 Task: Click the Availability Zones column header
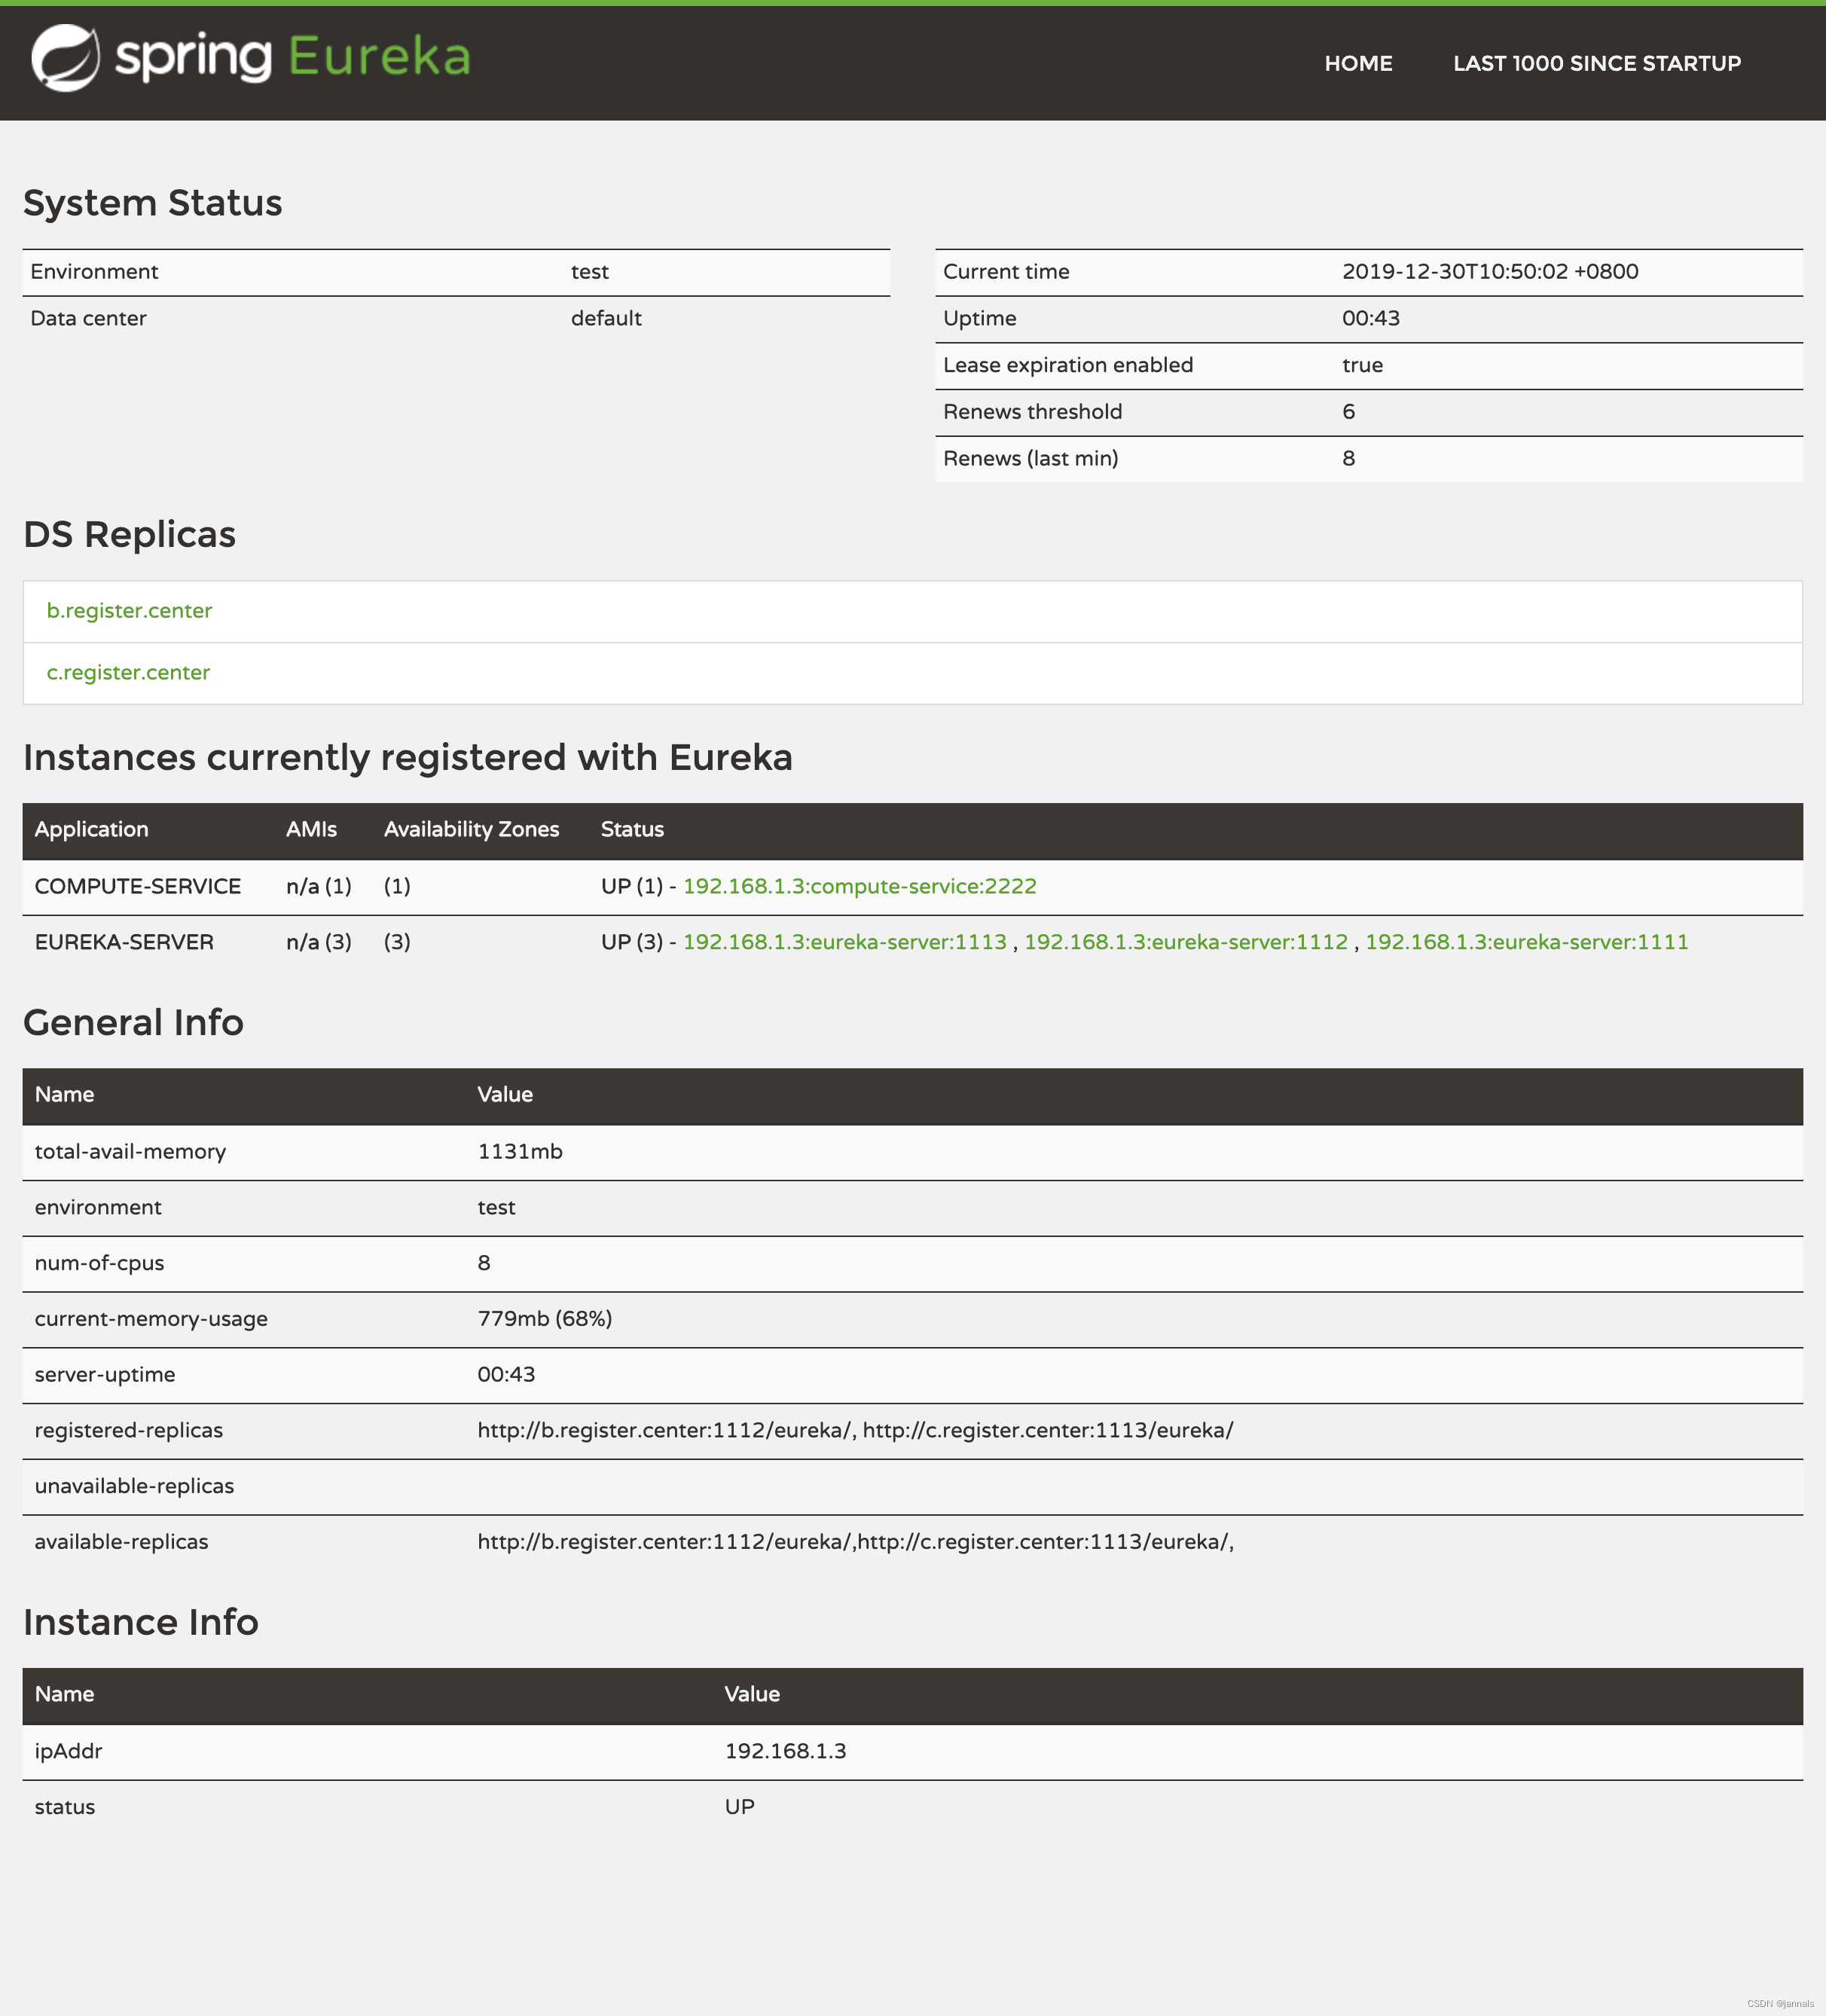pos(471,830)
